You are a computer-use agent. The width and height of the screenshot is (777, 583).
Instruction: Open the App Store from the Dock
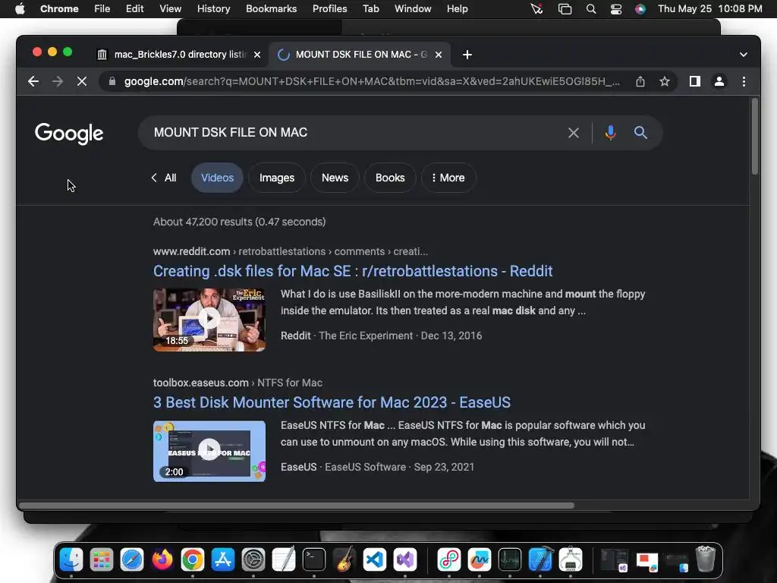pyautogui.click(x=222, y=559)
